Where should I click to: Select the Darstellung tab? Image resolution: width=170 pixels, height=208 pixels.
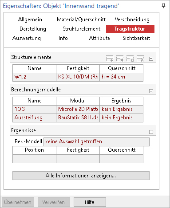click(33, 29)
